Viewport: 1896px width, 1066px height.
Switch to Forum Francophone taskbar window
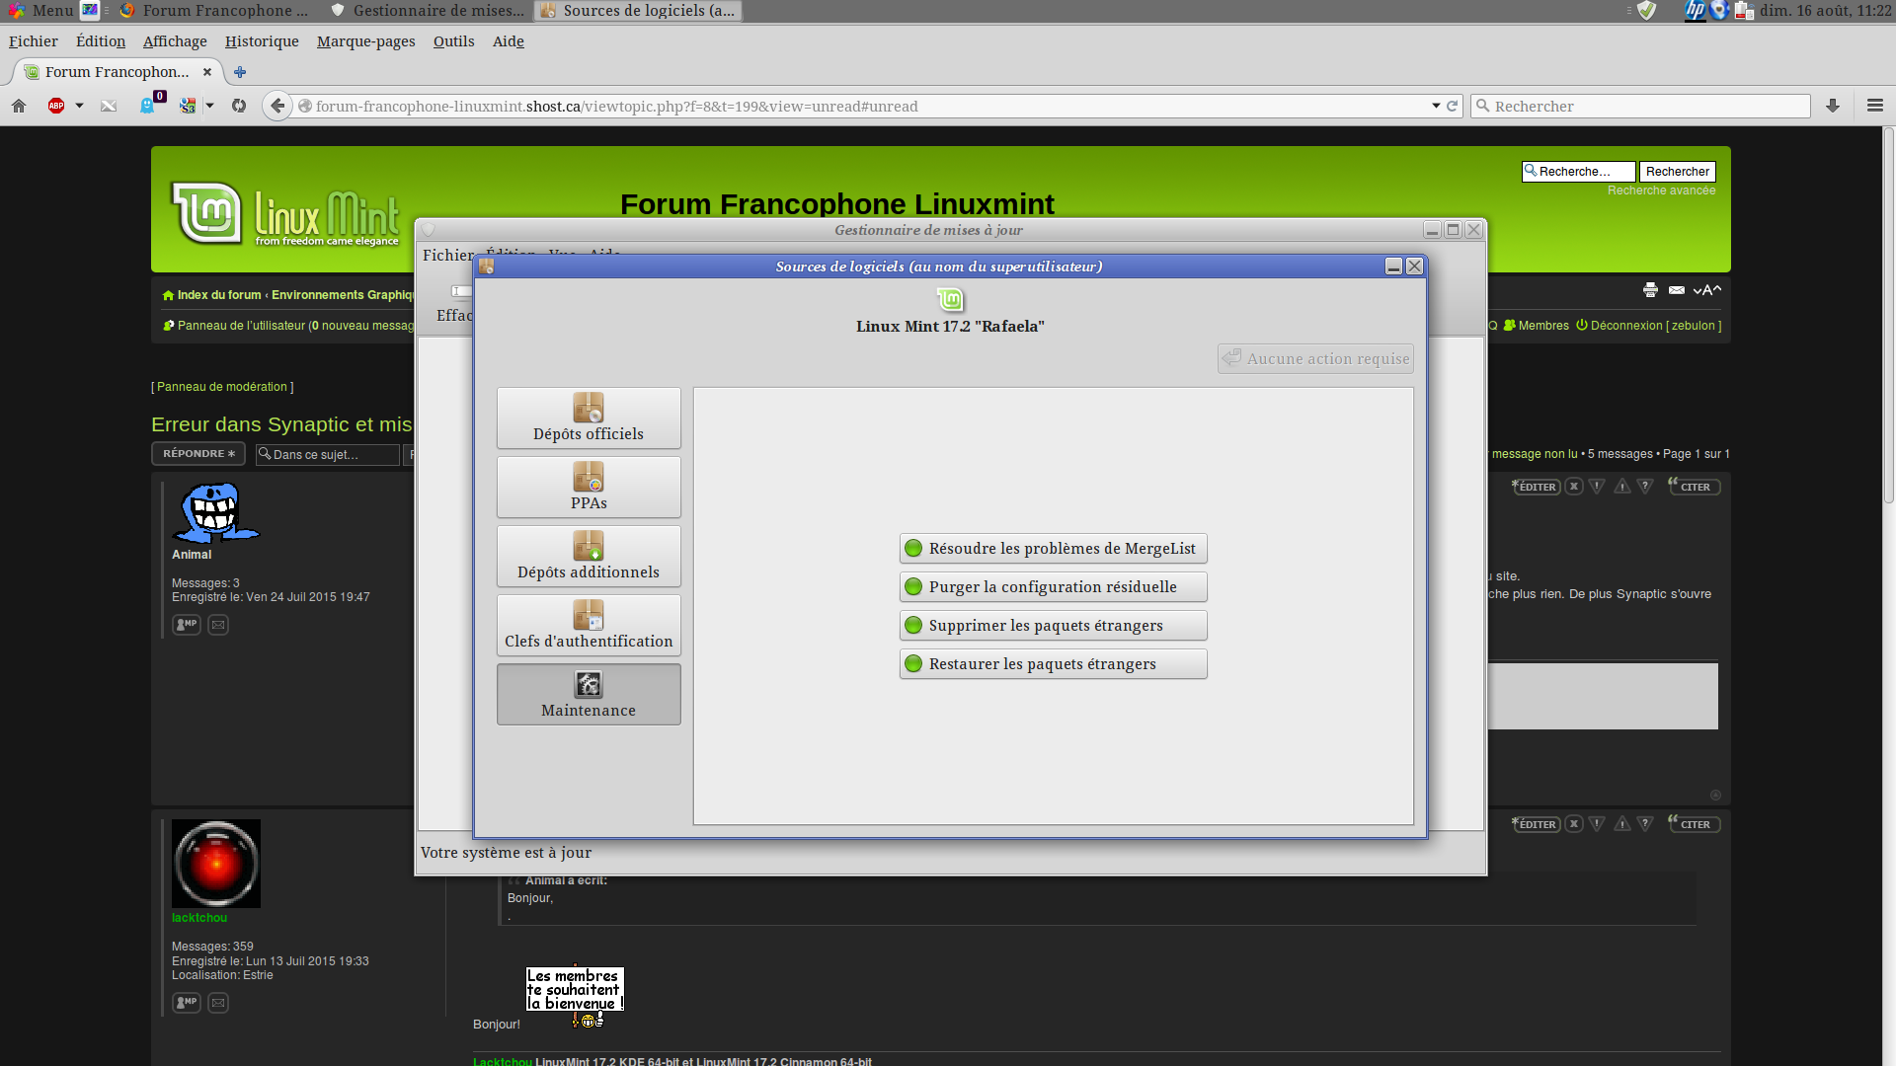pos(214,11)
